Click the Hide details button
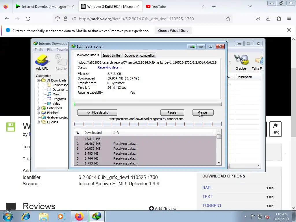 tap(97, 112)
